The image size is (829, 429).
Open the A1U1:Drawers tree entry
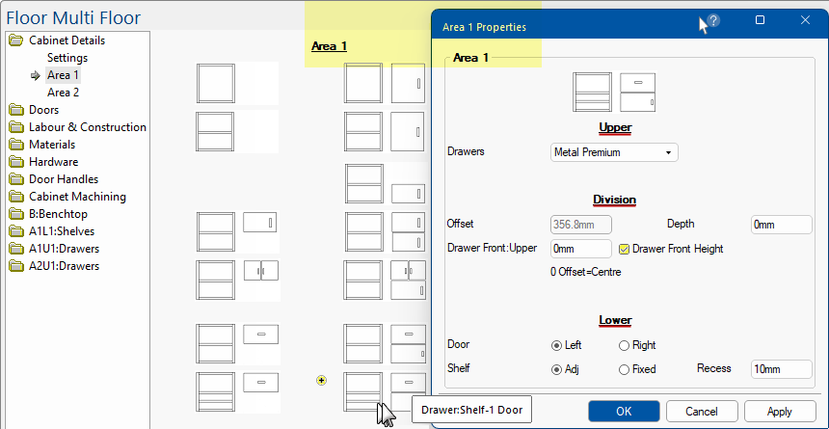tap(64, 249)
